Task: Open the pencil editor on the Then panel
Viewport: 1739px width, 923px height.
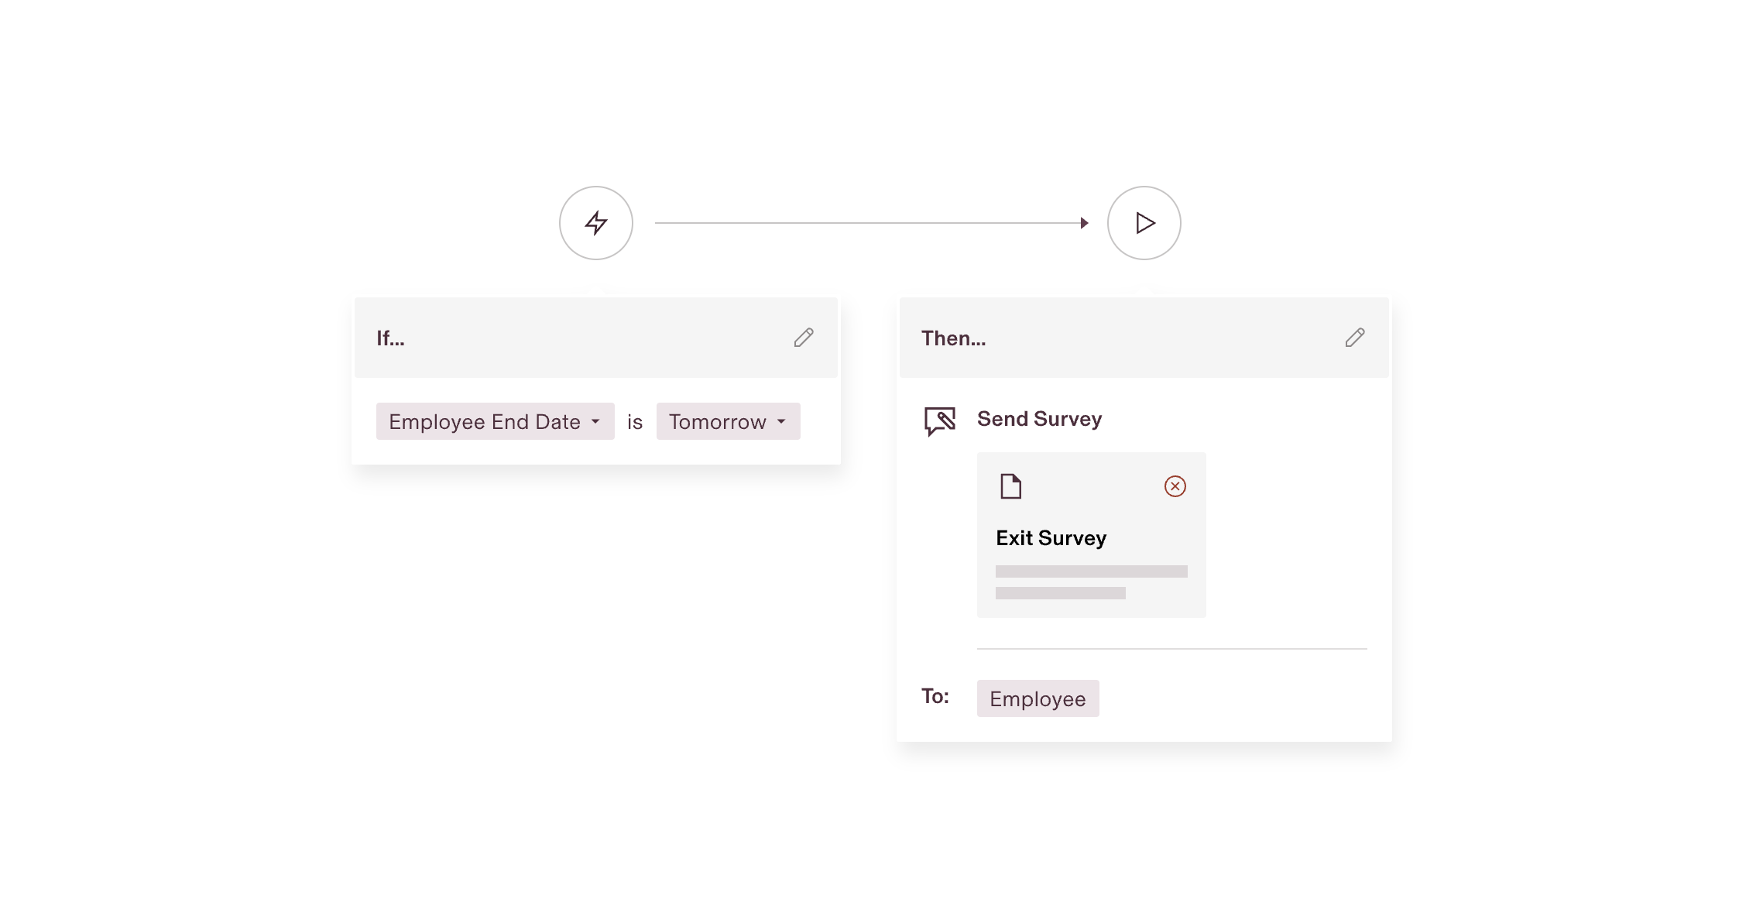Action: coord(1355,338)
